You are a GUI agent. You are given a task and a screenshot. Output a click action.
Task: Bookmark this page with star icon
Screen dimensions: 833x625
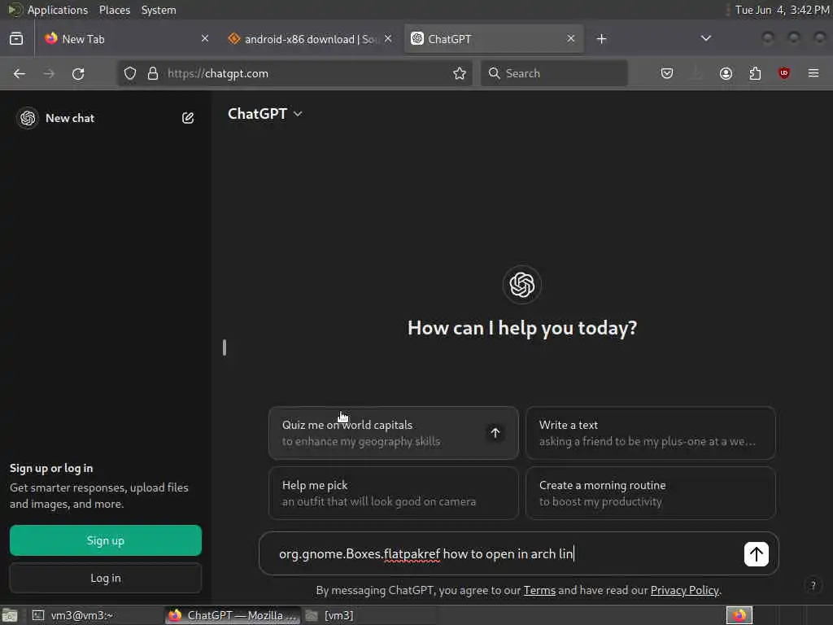(x=460, y=73)
